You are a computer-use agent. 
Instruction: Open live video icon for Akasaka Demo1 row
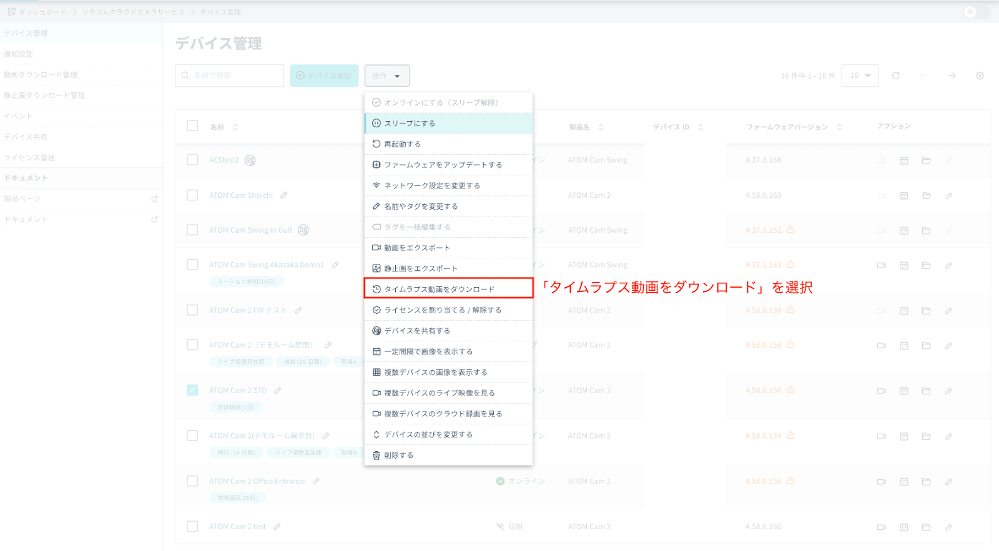pos(882,265)
